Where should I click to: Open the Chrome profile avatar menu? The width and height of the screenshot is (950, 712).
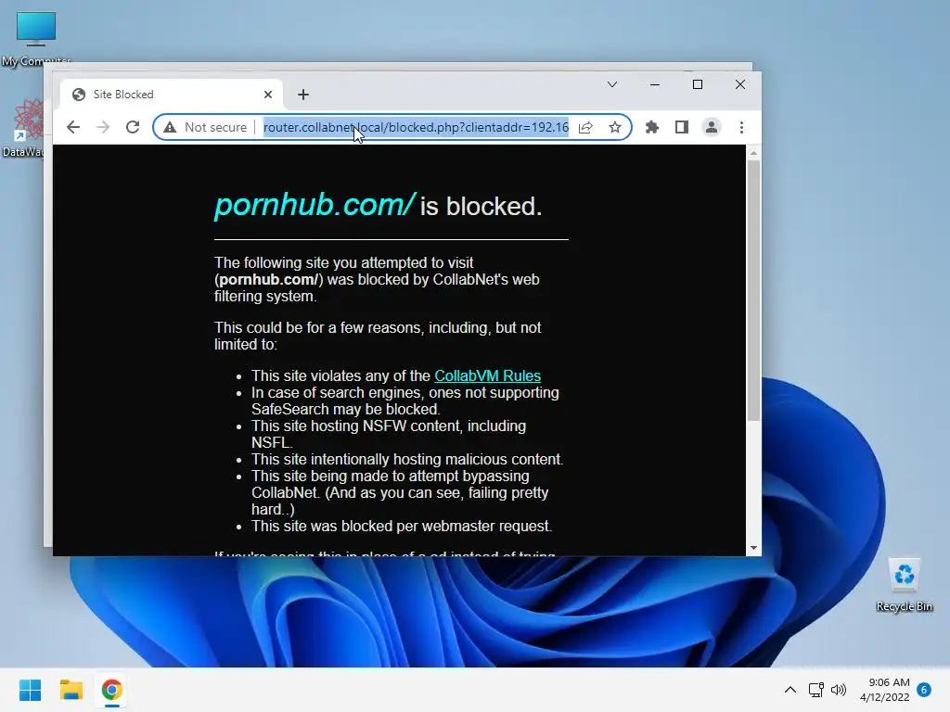(712, 127)
